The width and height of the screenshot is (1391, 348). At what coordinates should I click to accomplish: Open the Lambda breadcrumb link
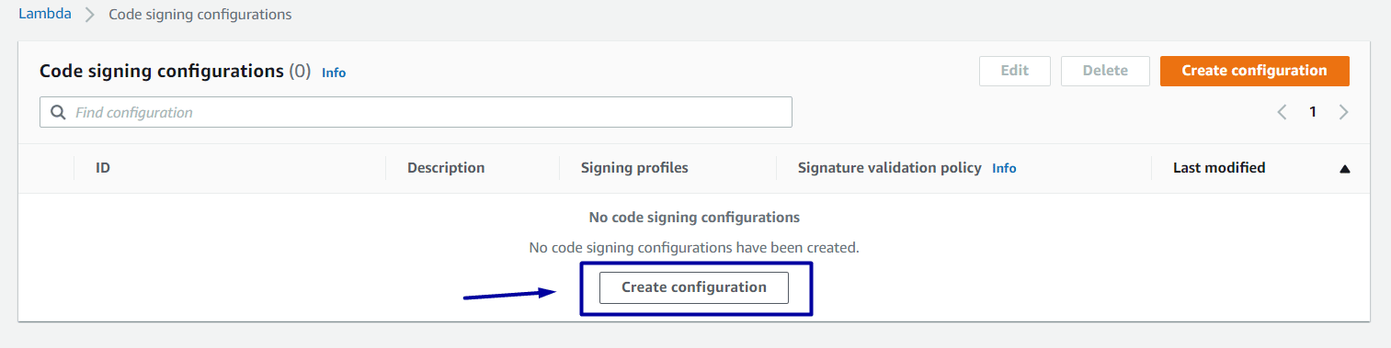pyautogui.click(x=45, y=14)
